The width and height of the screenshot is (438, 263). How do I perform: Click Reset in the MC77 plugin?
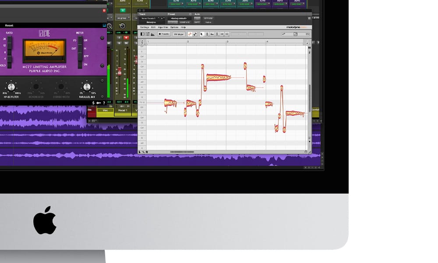[x=9, y=25]
